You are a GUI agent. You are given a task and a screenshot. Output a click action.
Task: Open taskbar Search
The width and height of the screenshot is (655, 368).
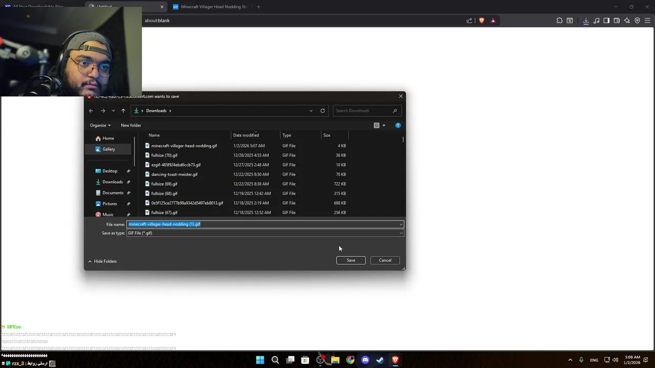click(x=275, y=360)
